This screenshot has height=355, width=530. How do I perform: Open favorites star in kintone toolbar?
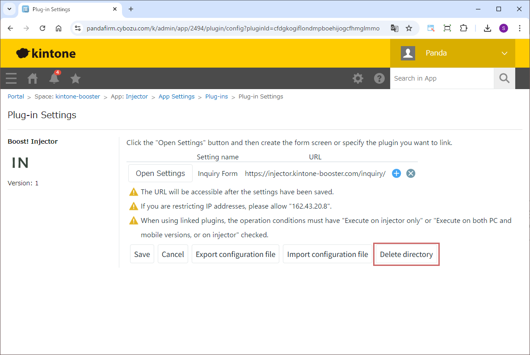pyautogui.click(x=76, y=78)
